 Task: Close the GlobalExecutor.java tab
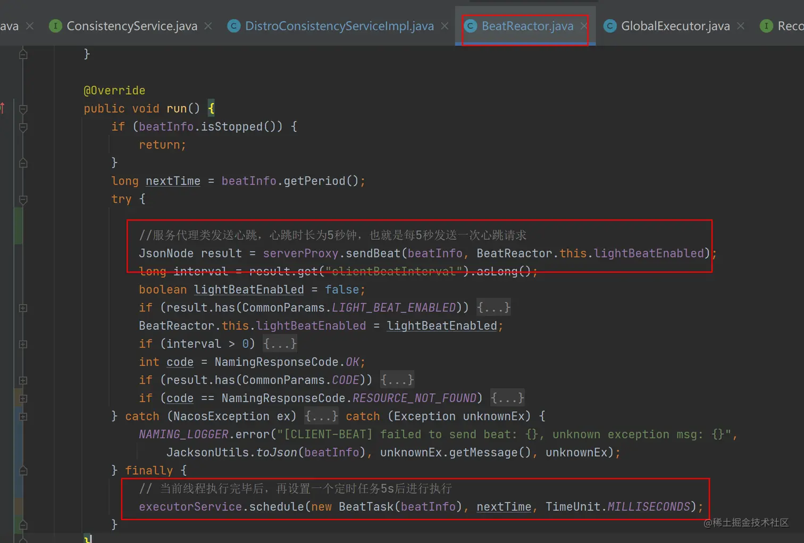[x=741, y=26]
